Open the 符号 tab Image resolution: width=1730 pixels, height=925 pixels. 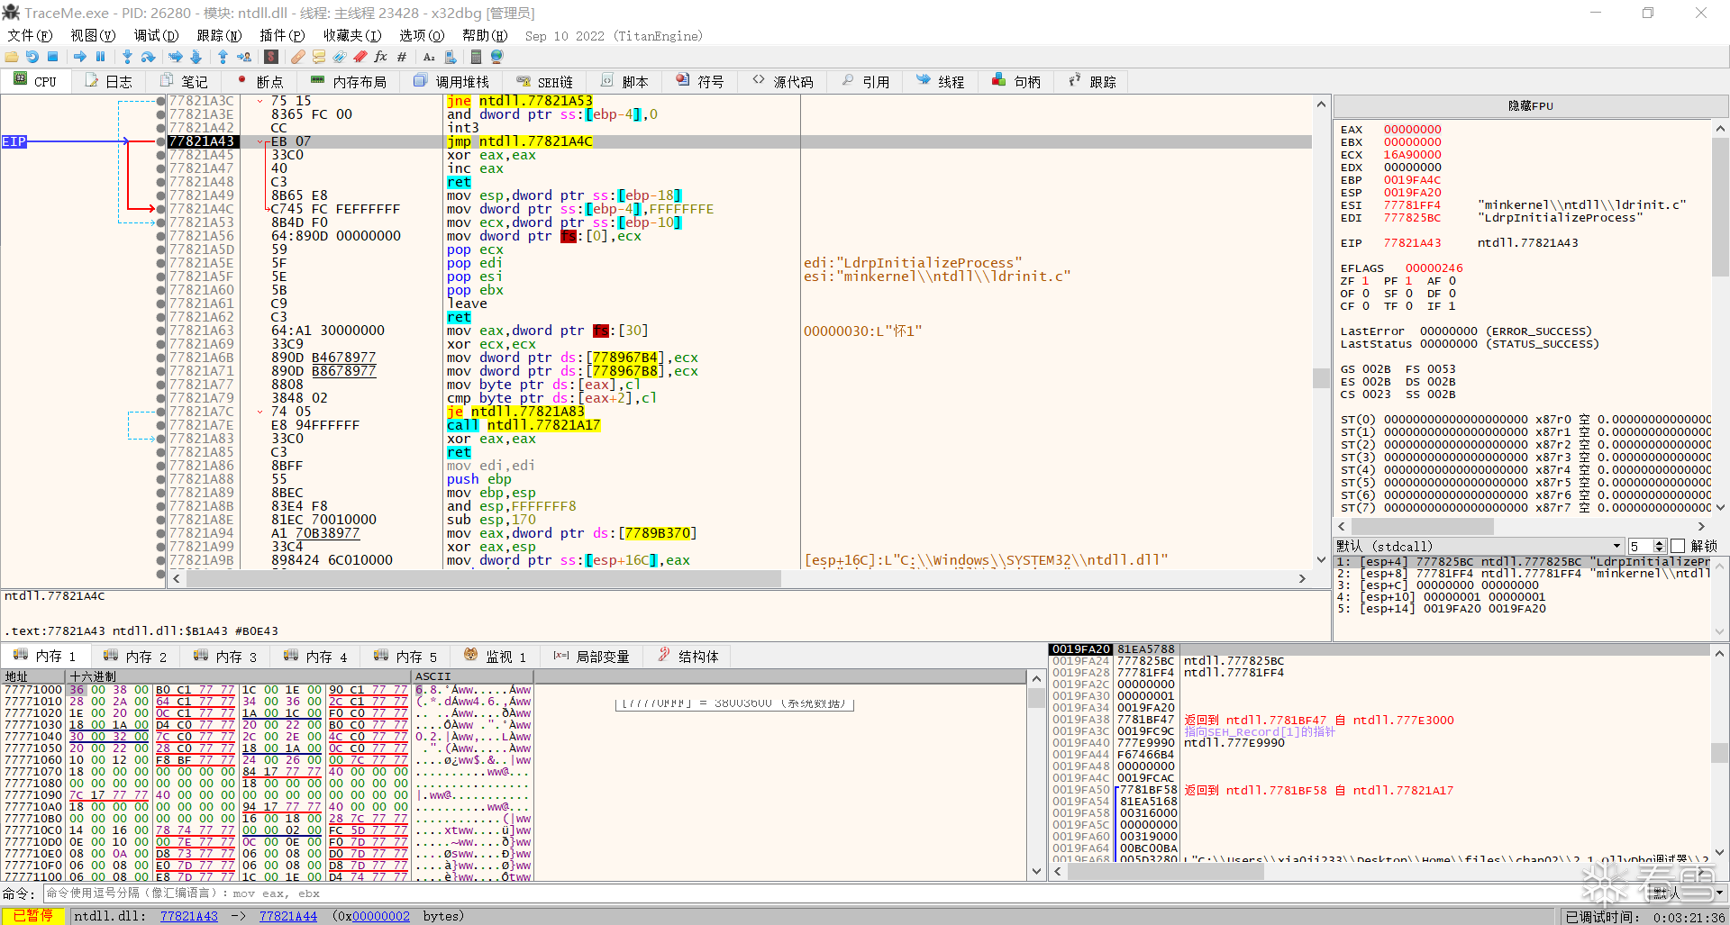[x=700, y=82]
